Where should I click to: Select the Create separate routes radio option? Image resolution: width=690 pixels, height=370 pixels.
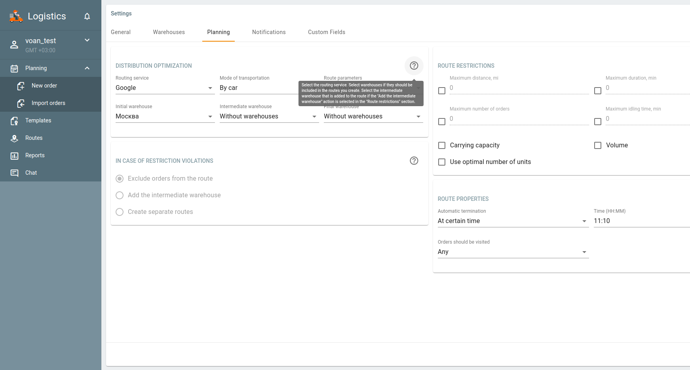click(x=120, y=212)
